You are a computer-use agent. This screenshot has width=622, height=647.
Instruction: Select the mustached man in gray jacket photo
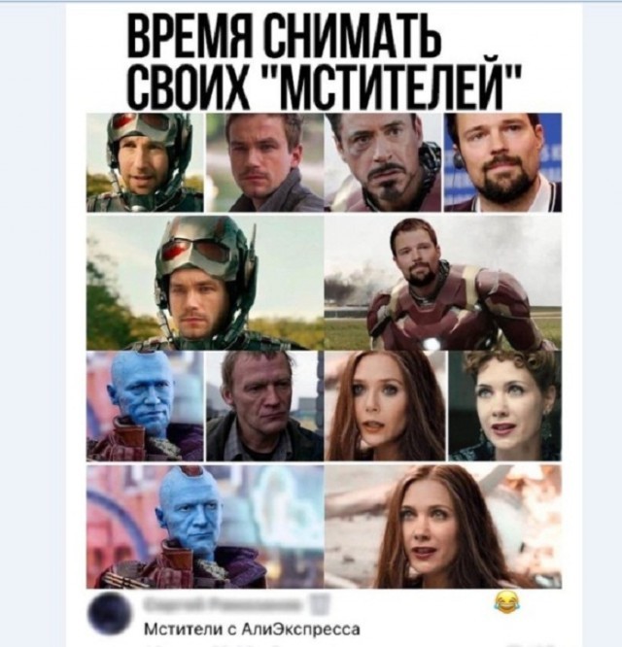click(264, 162)
